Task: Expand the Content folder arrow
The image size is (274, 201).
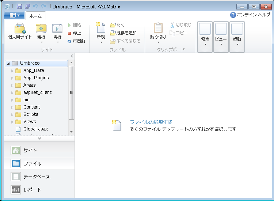Action: pos(12,107)
